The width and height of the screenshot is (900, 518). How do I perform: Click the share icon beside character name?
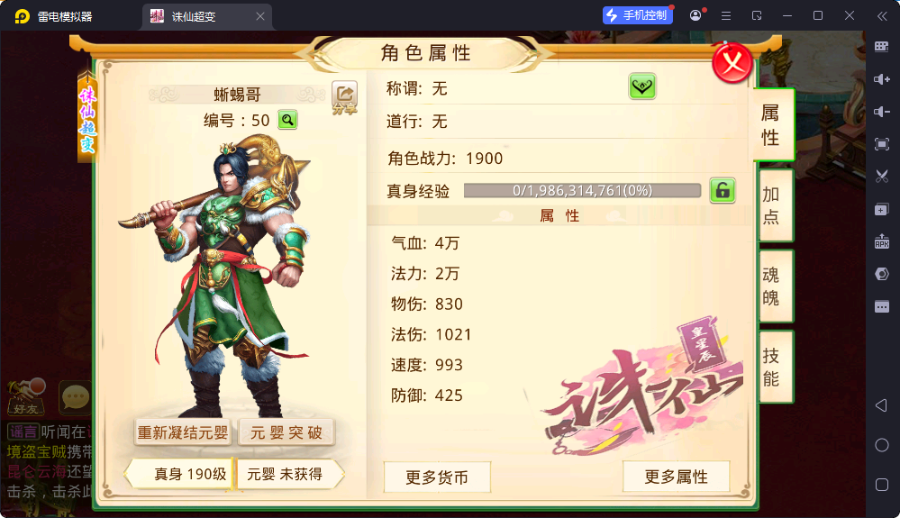tap(344, 96)
